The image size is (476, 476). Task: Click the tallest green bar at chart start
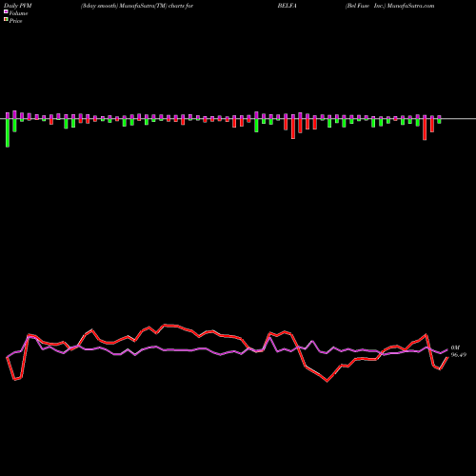pyautogui.click(x=8, y=132)
